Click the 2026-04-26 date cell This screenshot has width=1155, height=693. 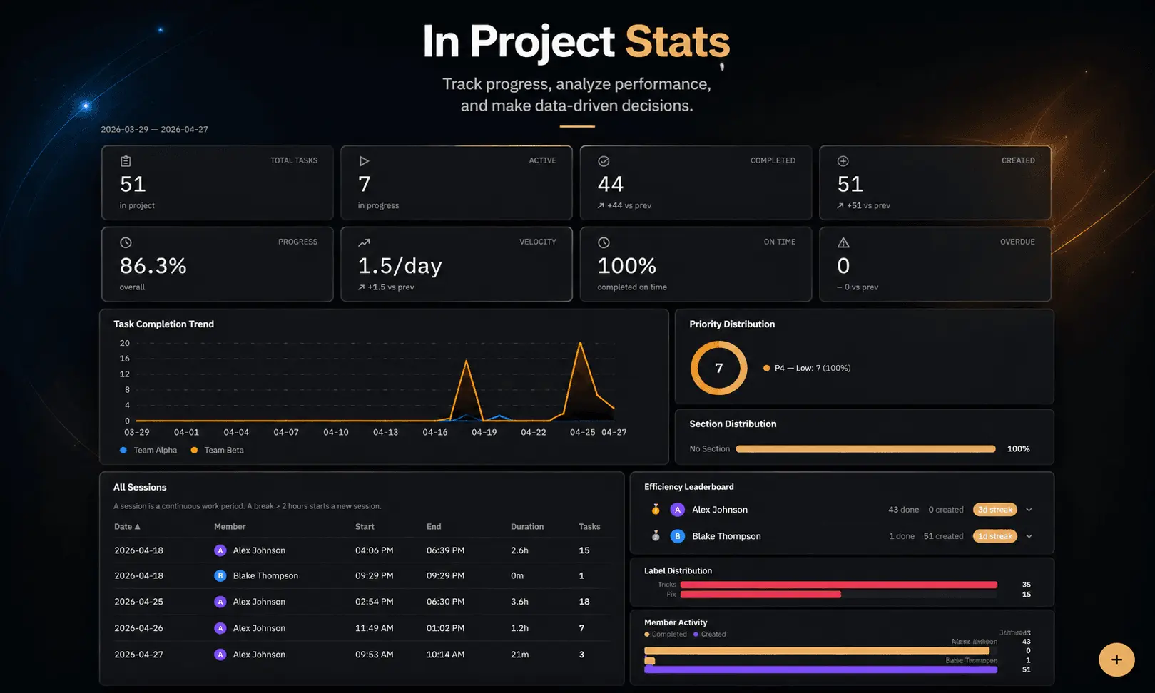click(x=138, y=628)
